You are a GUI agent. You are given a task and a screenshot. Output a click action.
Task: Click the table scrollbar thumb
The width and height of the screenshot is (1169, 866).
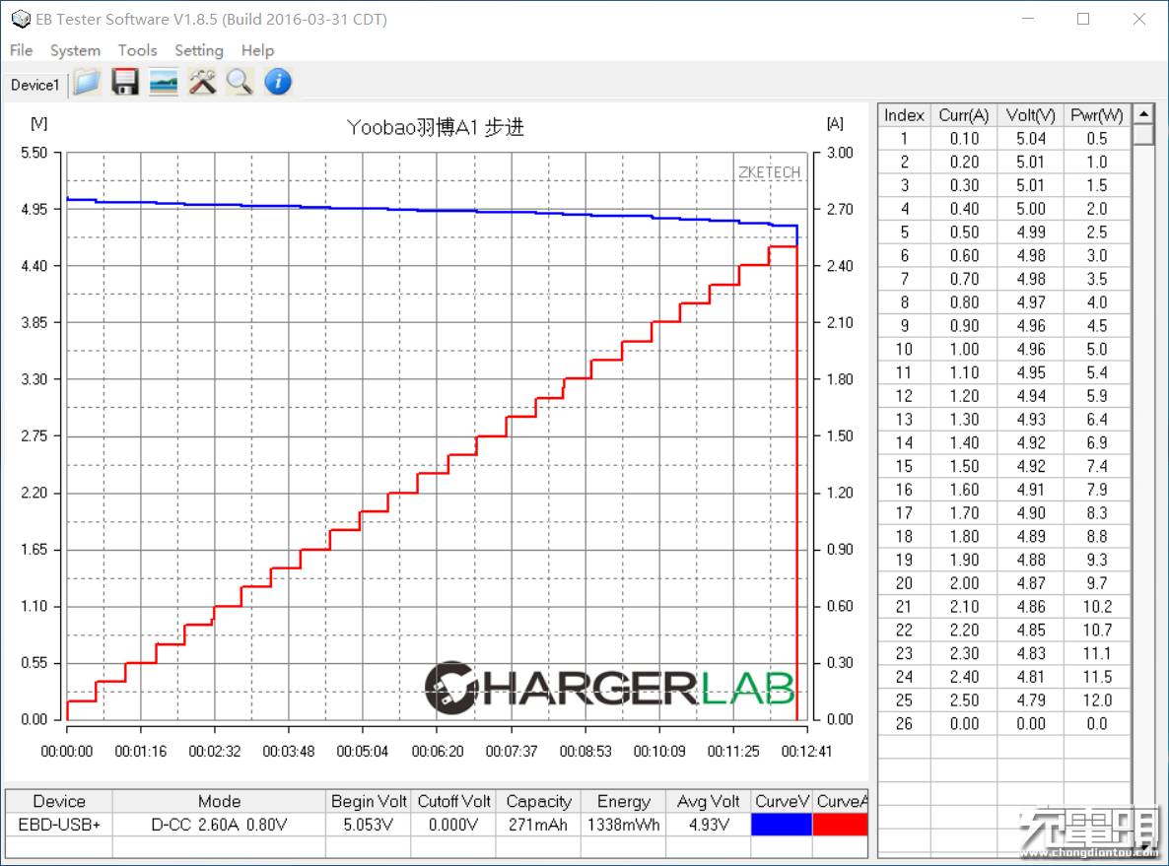[x=1143, y=134]
